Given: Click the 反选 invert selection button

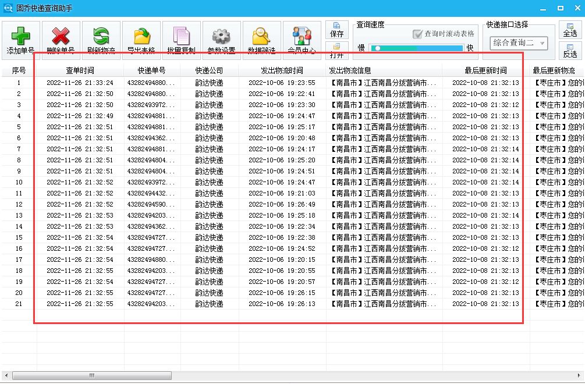Looking at the screenshot, I should point(569,50).
